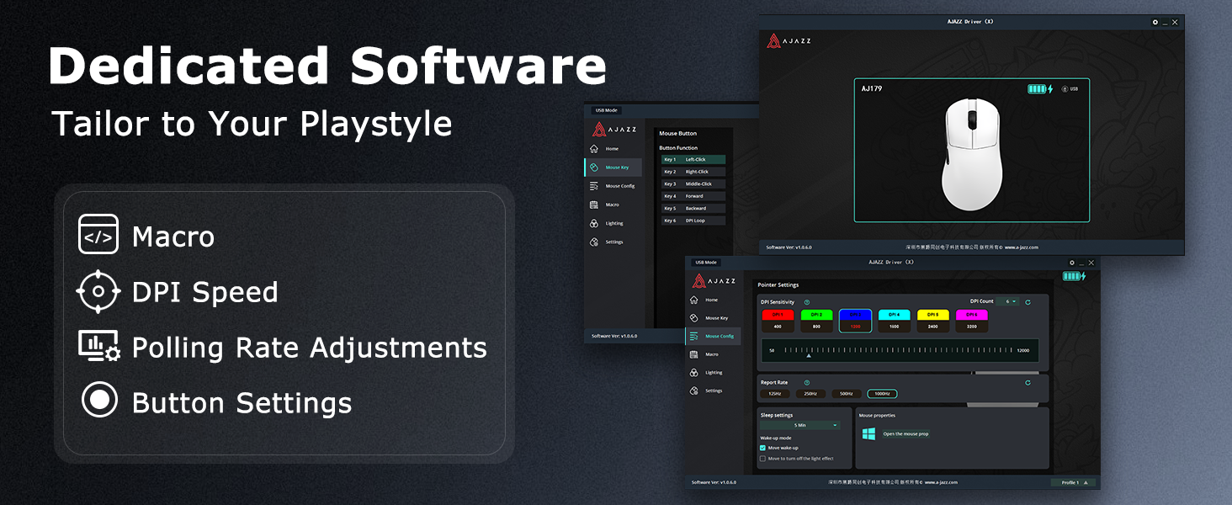The image size is (1232, 505).
Task: Visit the www.a-jazz.com link
Action: (941, 482)
